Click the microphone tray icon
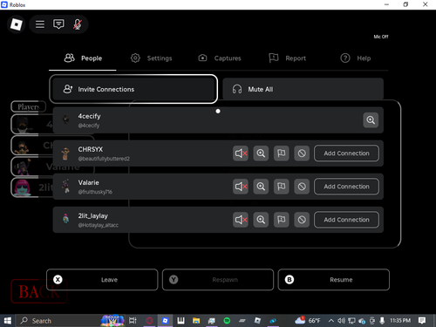This screenshot has height=327, width=436. [x=382, y=321]
